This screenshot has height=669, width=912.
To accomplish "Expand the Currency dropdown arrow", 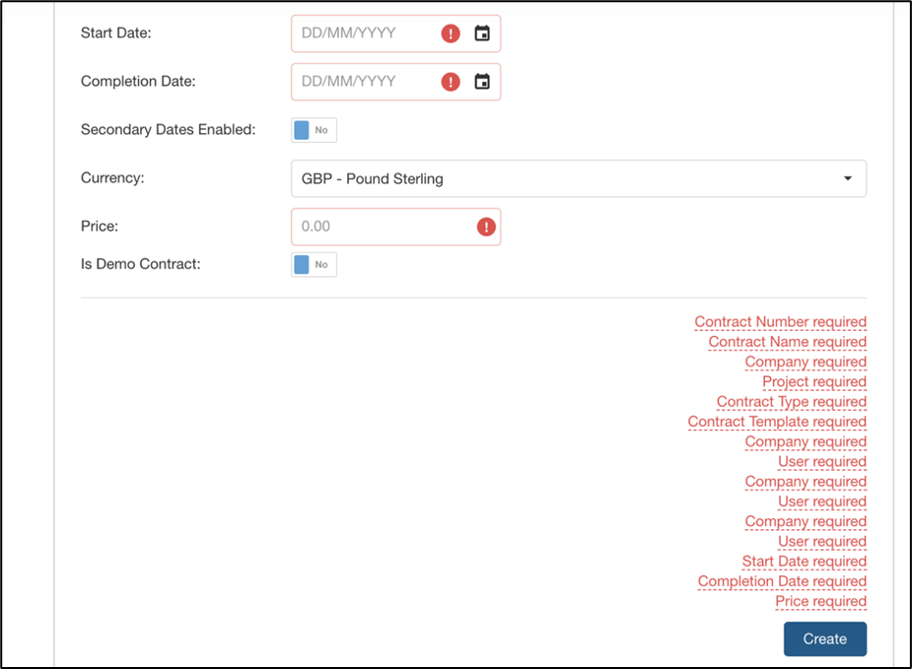I will tap(848, 178).
